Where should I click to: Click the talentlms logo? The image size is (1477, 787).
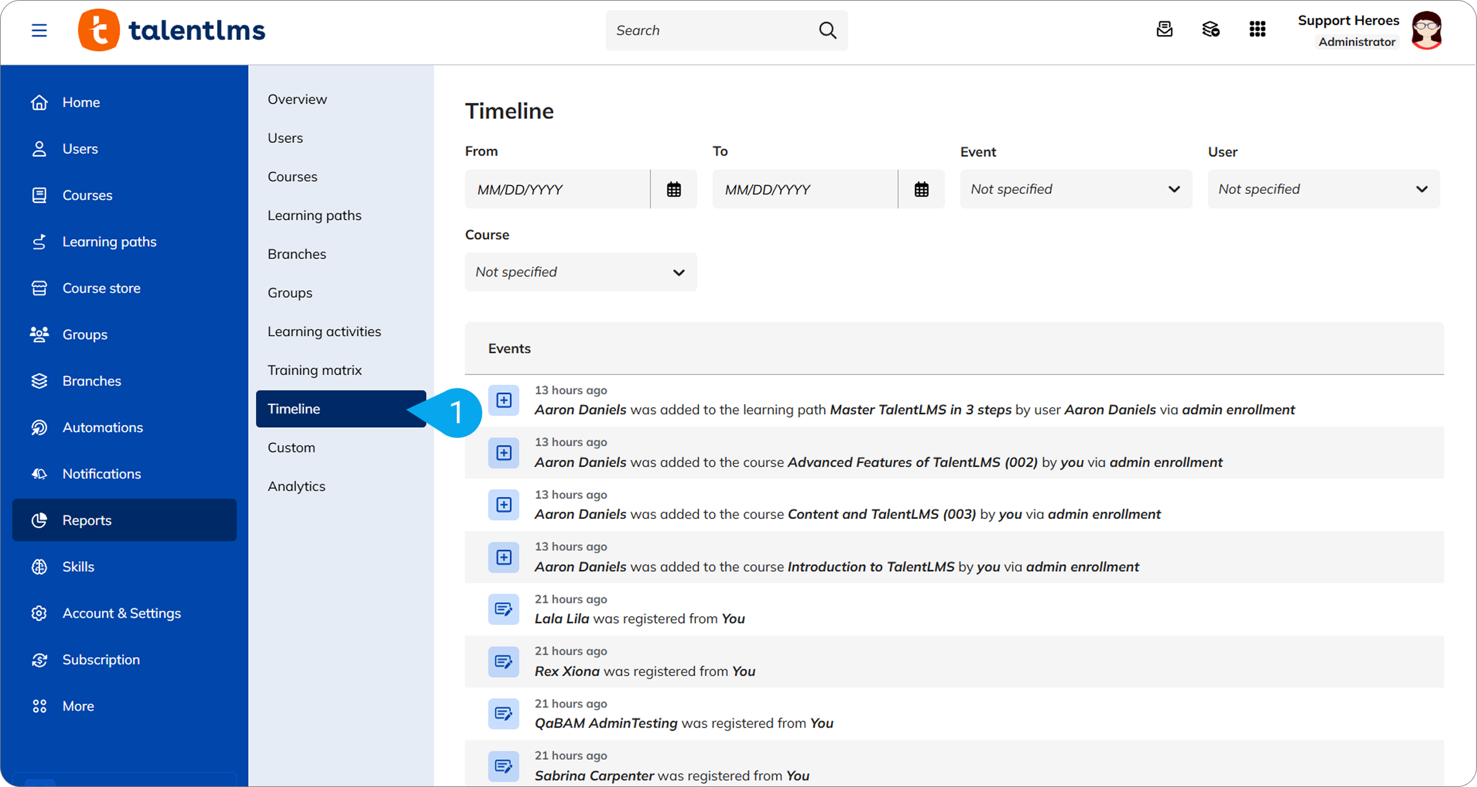(171, 30)
